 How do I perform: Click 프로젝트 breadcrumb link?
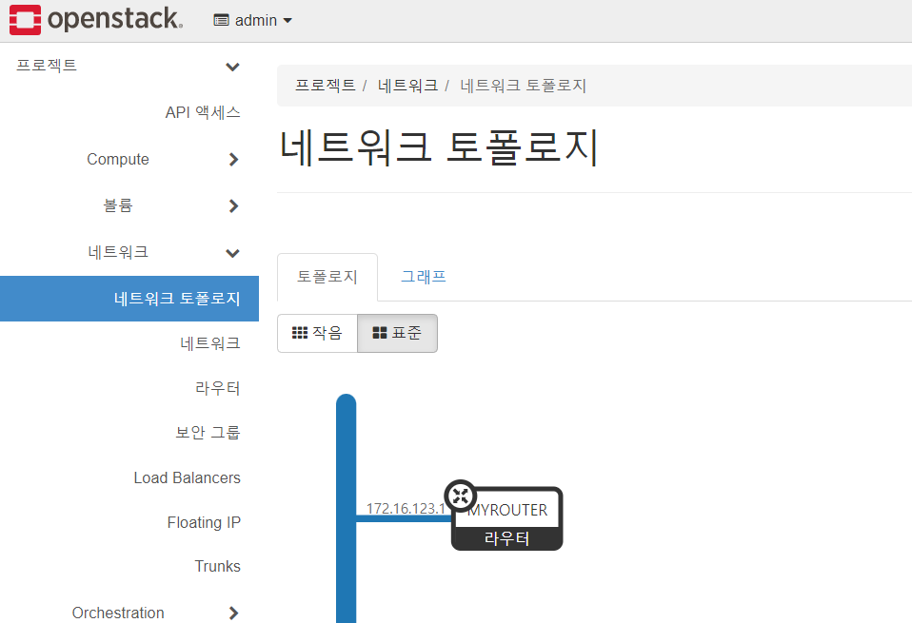[326, 86]
